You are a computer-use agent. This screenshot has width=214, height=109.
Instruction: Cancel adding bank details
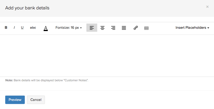point(36,100)
